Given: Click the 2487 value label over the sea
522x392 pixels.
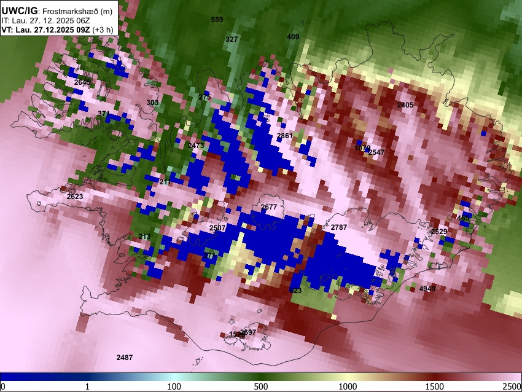Looking at the screenshot, I should pyautogui.click(x=125, y=358).
